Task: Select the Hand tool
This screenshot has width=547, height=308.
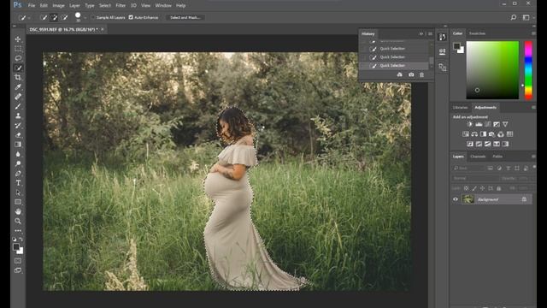Action: 18,211
